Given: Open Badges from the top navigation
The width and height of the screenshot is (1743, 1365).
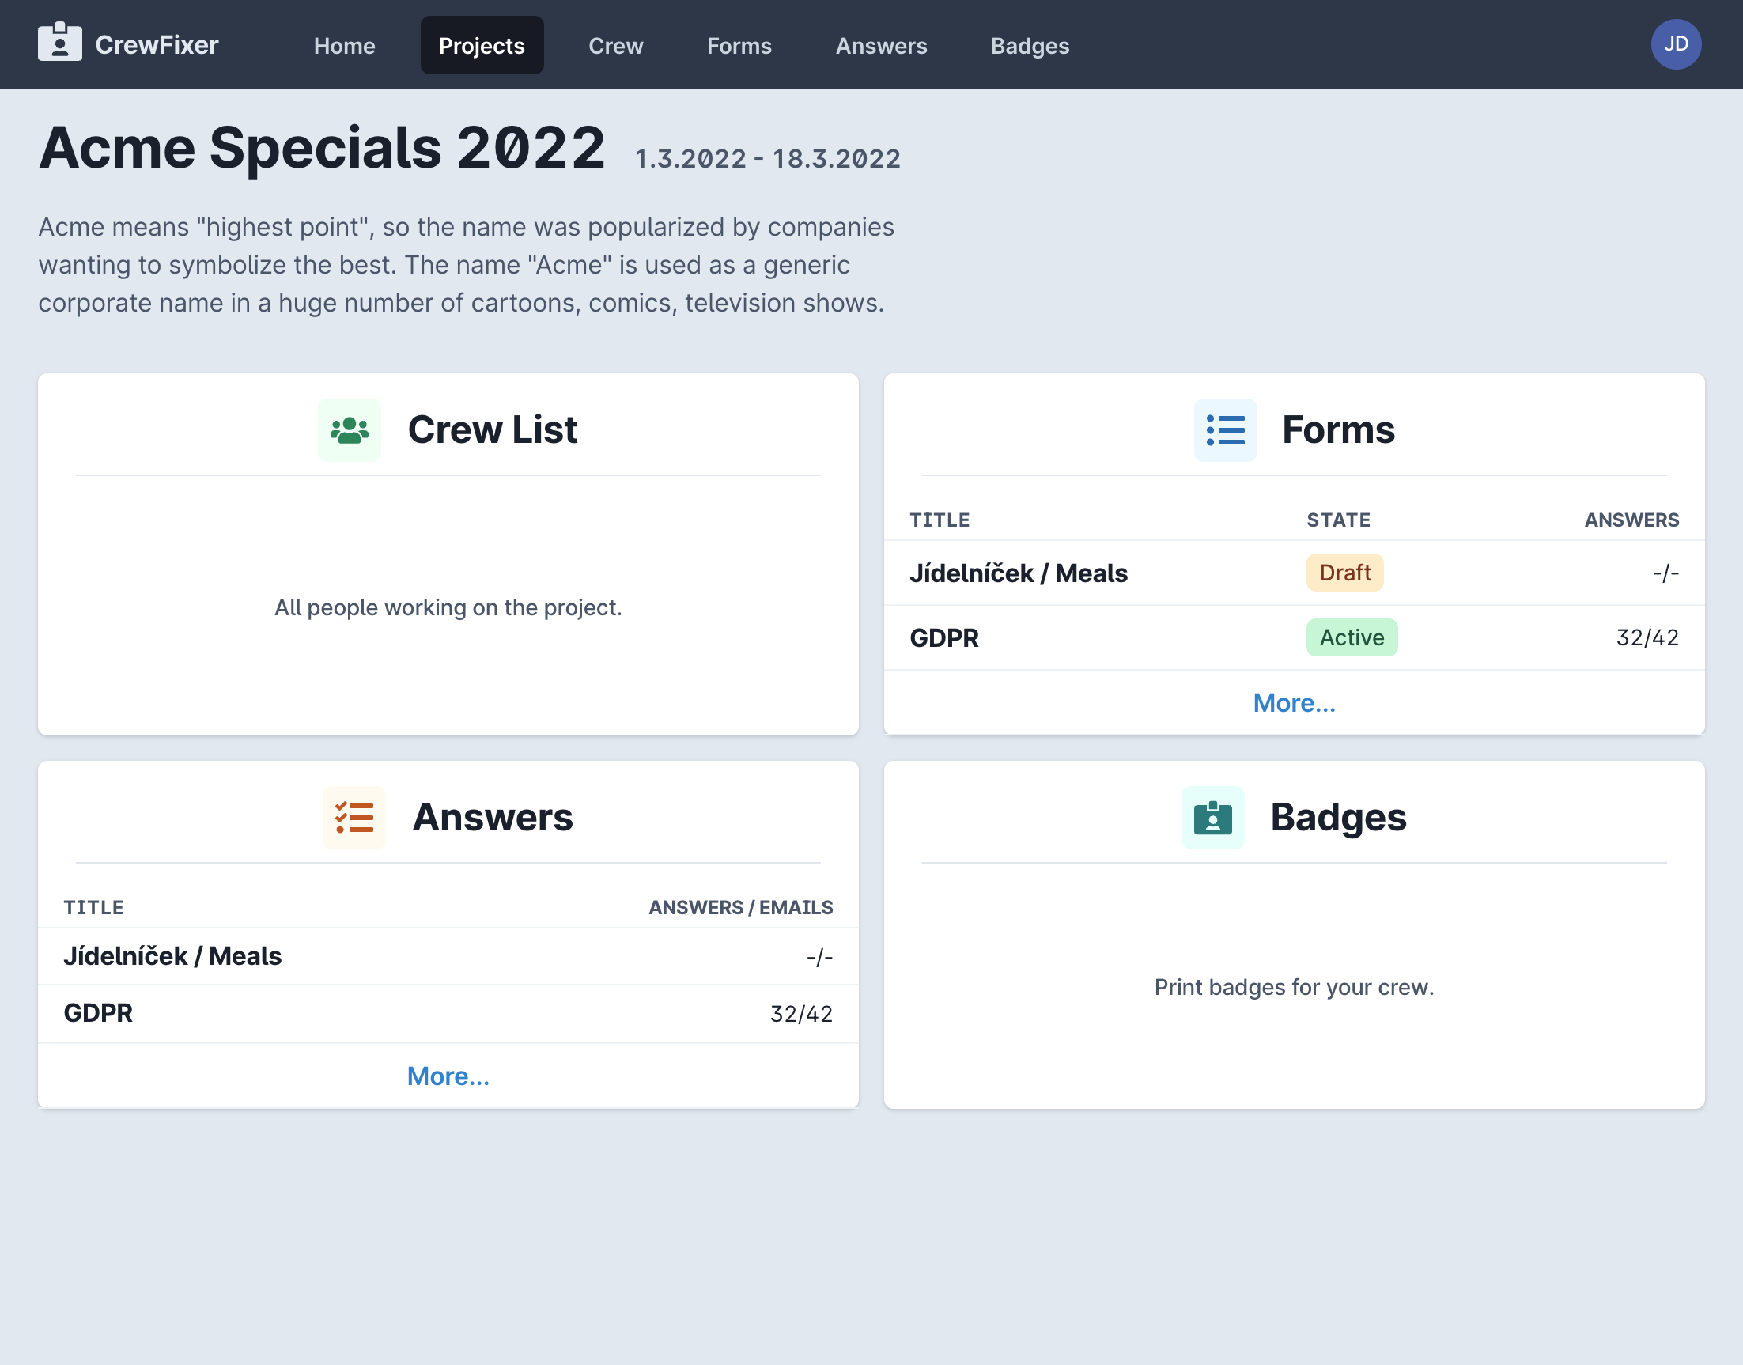Looking at the screenshot, I should point(1030,46).
